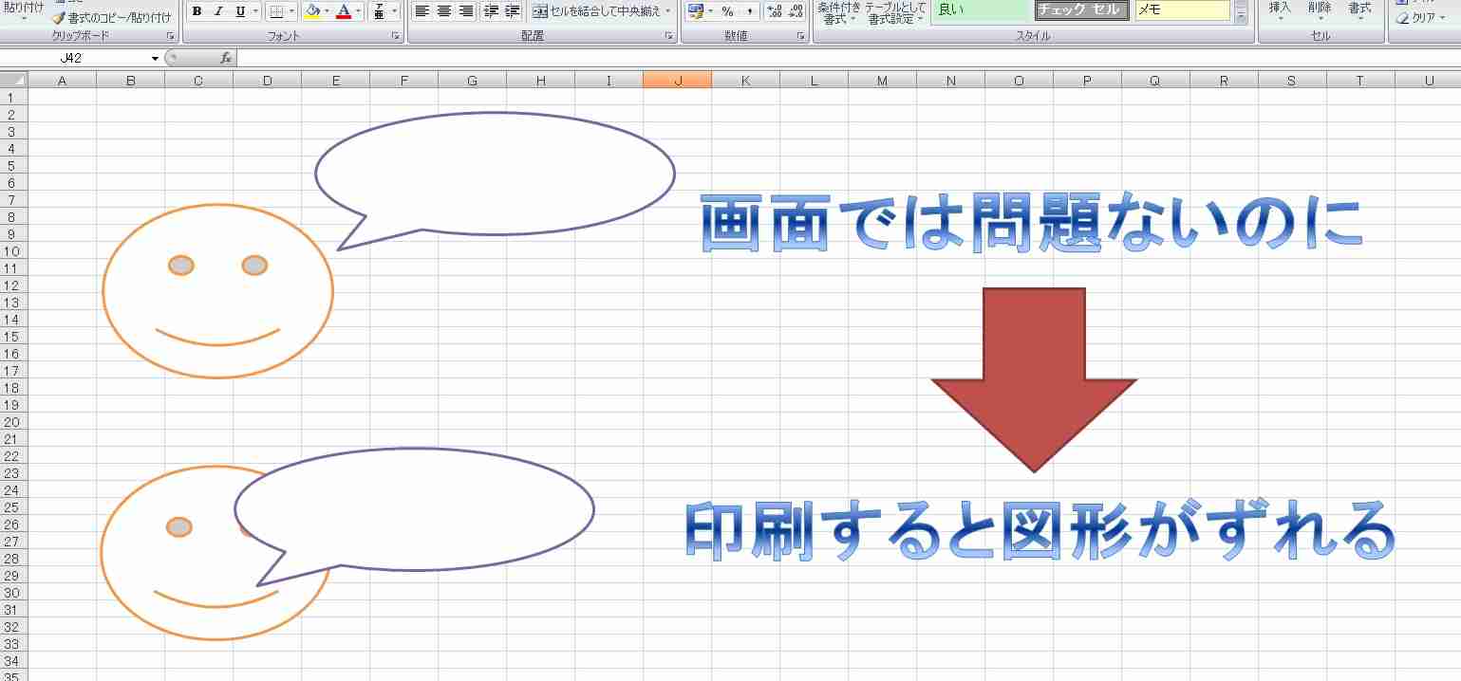Select column A header
The width and height of the screenshot is (1461, 681).
pyautogui.click(x=62, y=81)
